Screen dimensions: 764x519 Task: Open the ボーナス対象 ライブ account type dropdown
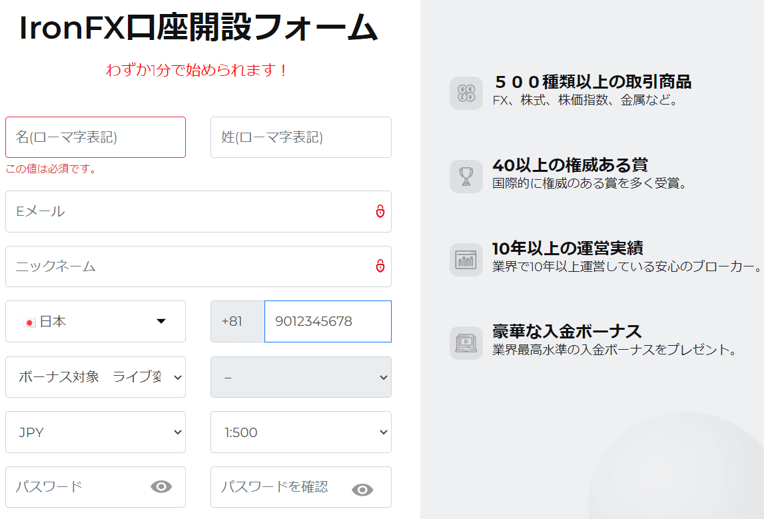point(95,377)
